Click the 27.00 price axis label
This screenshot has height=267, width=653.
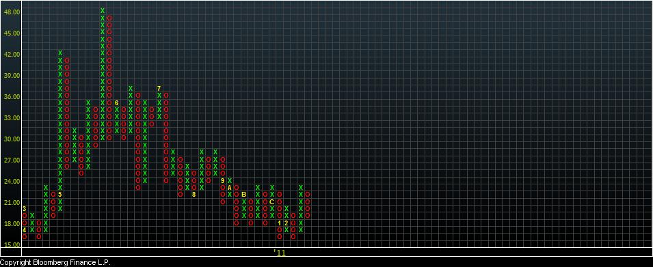pyautogui.click(x=11, y=160)
